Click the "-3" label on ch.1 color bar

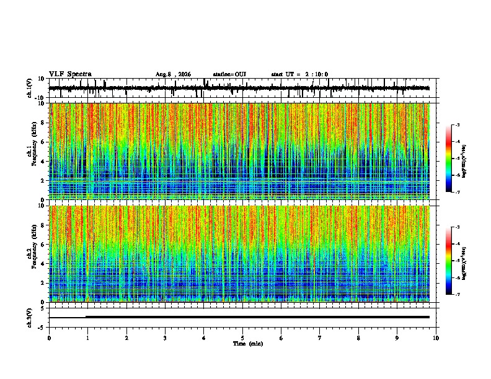point(457,124)
